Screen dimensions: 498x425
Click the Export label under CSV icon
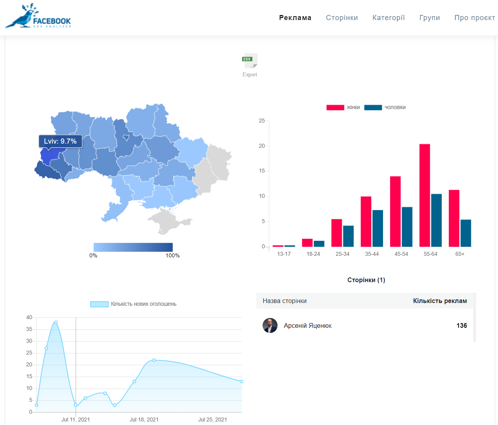pos(250,75)
